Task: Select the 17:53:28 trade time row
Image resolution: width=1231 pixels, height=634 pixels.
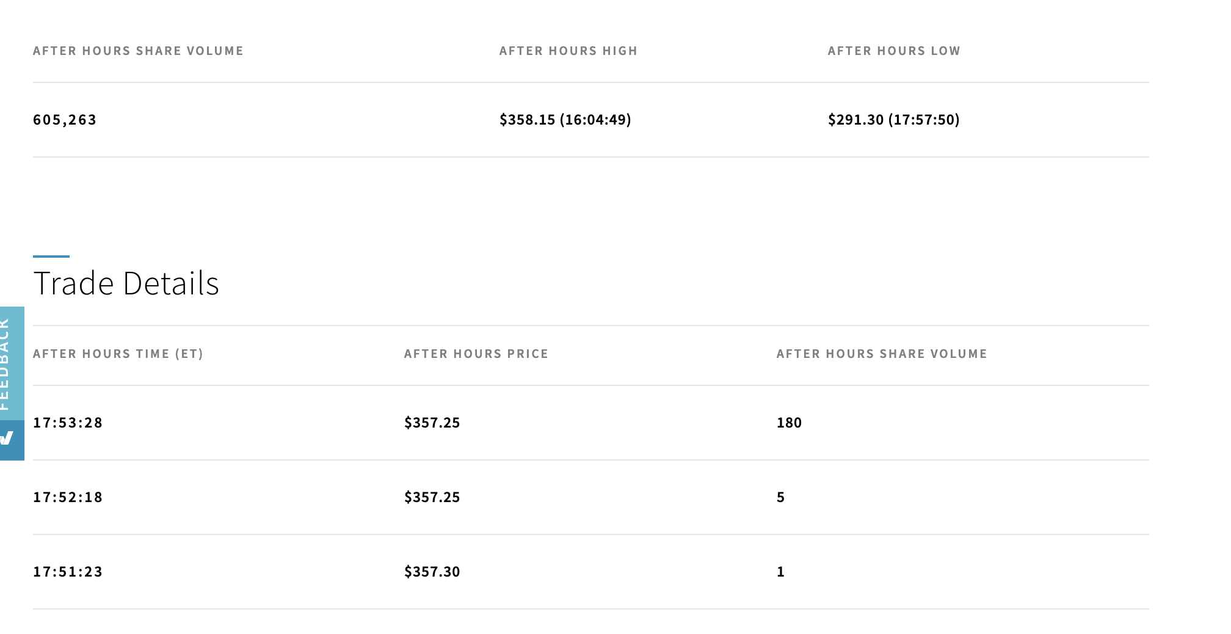Action: pyautogui.click(x=68, y=423)
